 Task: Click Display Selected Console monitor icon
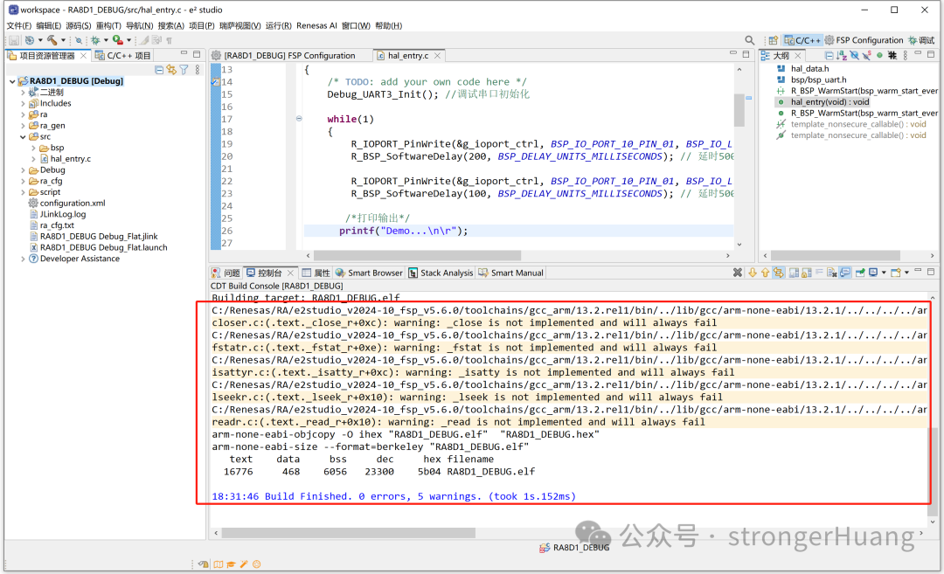point(873,273)
